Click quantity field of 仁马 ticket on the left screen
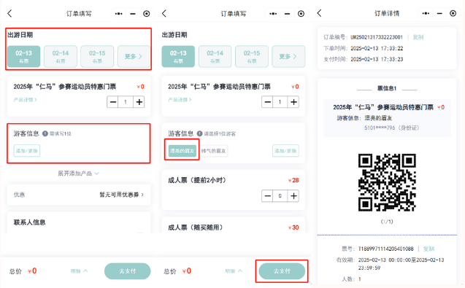The height and width of the screenshot is (288, 465). tap(126, 102)
